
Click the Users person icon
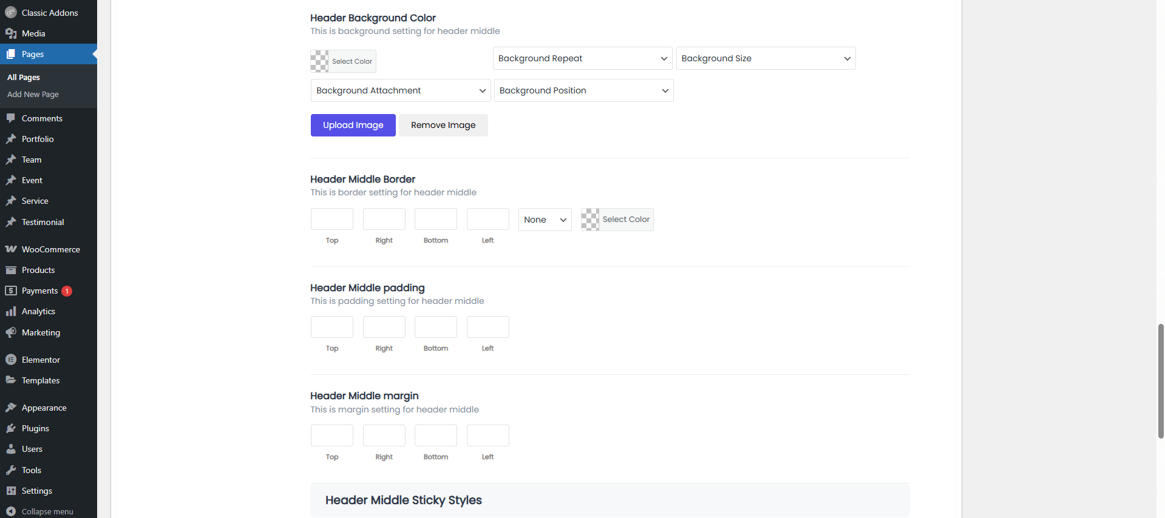[11, 449]
